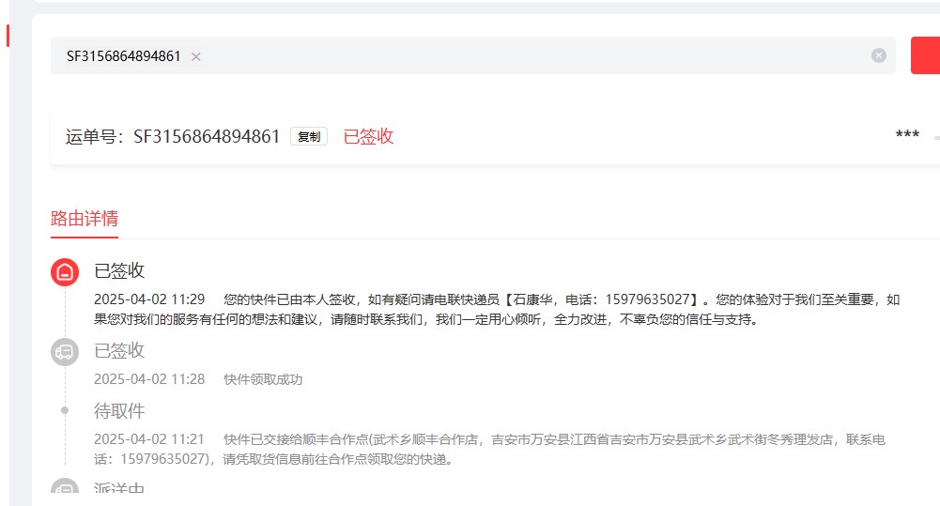Screen dimensions: 940x506
Task: Click the black 已签收 step heading
Action: tap(119, 270)
